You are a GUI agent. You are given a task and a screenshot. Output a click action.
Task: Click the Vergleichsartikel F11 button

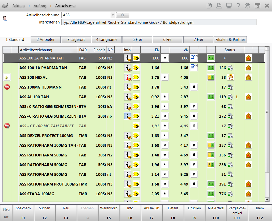point(237,213)
